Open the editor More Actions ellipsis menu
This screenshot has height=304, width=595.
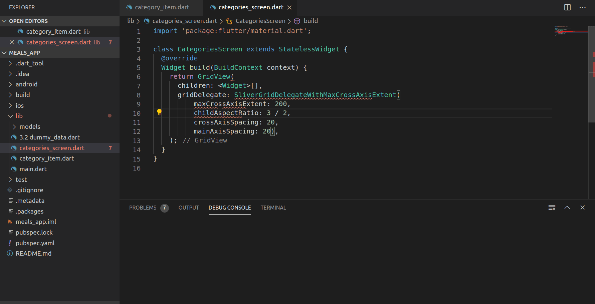click(583, 7)
